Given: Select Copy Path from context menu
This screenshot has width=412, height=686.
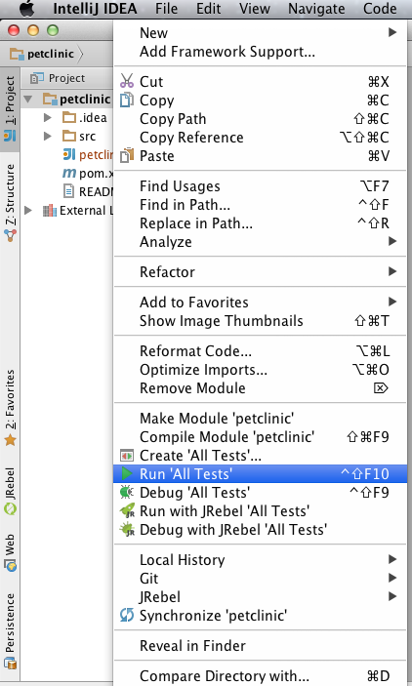Looking at the screenshot, I should click(260, 119).
